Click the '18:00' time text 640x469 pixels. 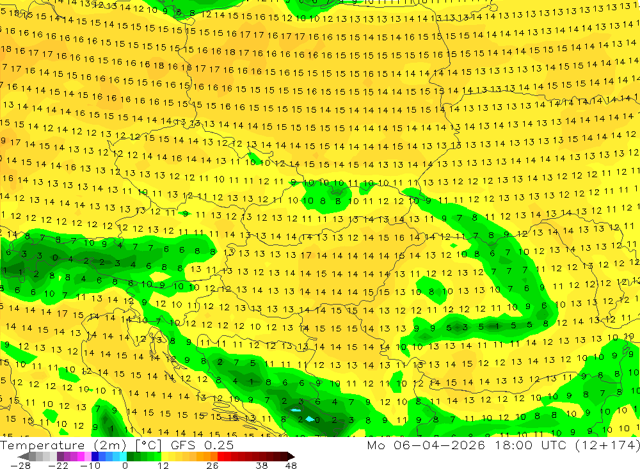pos(513,445)
